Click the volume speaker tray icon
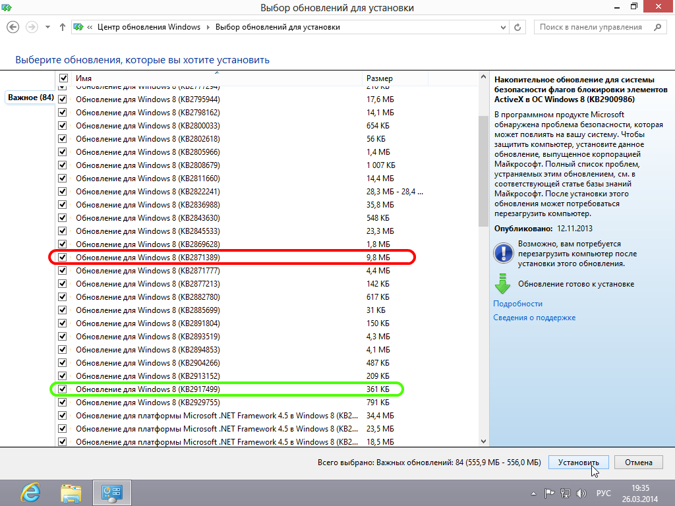The width and height of the screenshot is (675, 506). click(581, 493)
